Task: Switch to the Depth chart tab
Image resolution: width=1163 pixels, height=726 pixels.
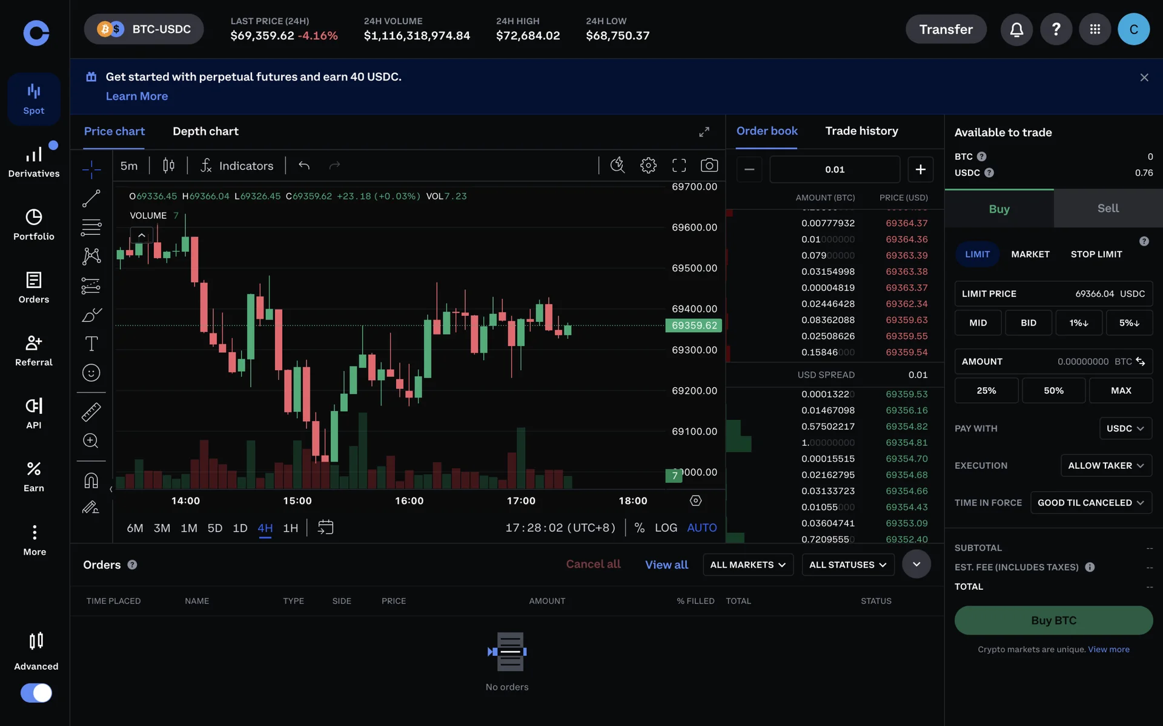Action: coord(205,131)
